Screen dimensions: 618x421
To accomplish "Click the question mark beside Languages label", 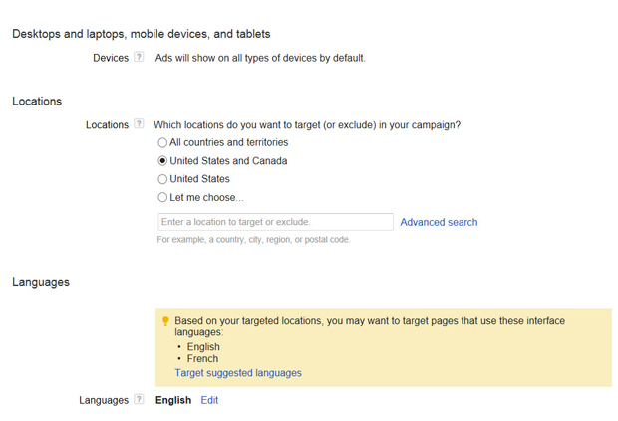I will click(x=140, y=400).
